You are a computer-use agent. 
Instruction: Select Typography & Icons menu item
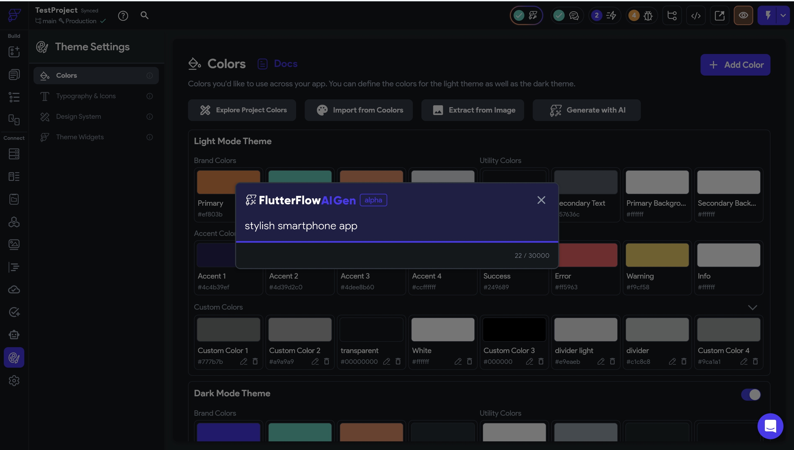point(86,96)
